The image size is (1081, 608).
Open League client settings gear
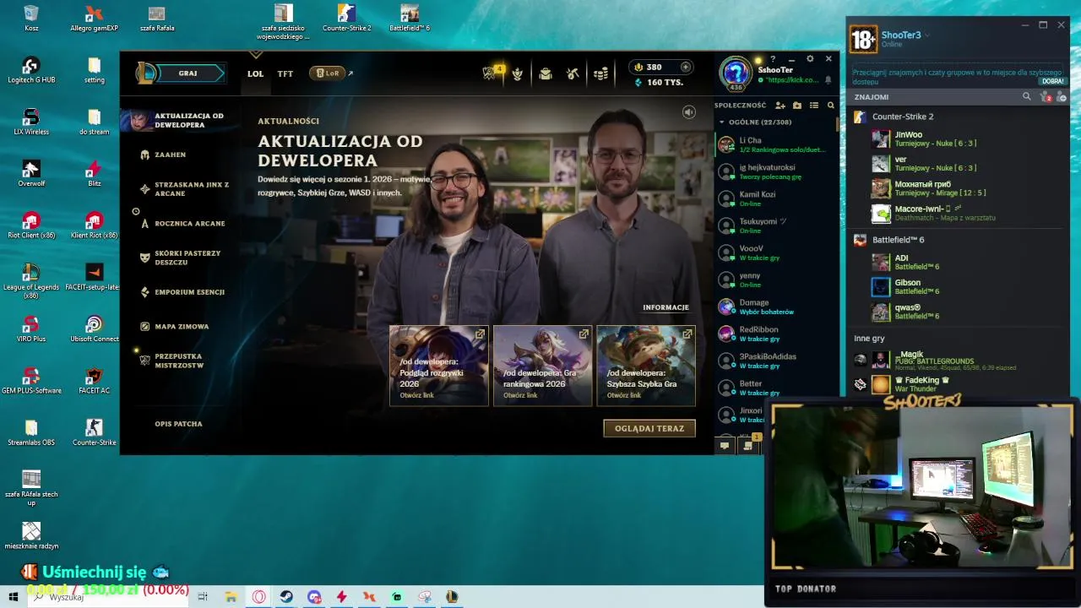point(810,59)
